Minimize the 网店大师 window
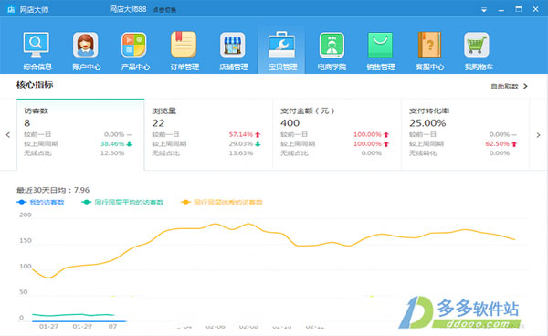548x336 pixels. (x=501, y=10)
